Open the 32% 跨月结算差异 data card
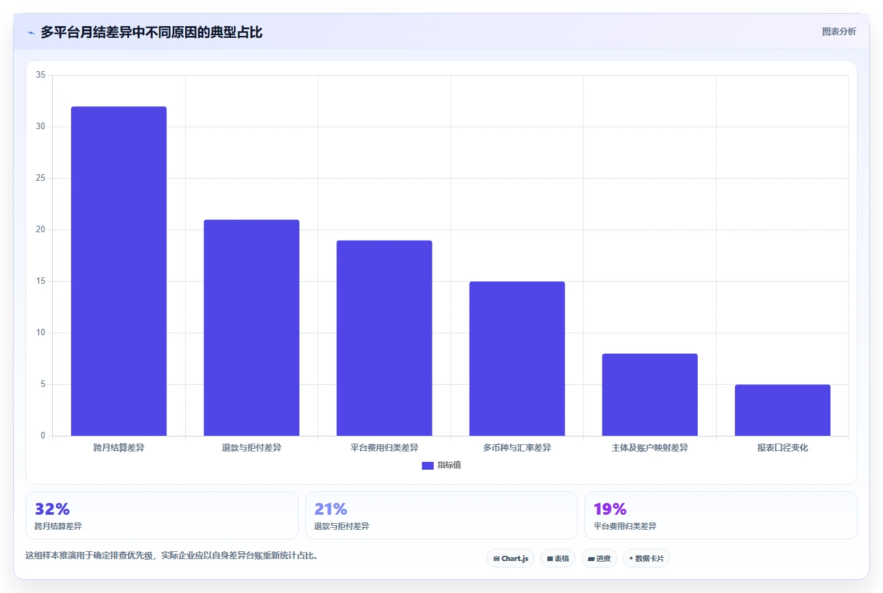 tap(162, 515)
